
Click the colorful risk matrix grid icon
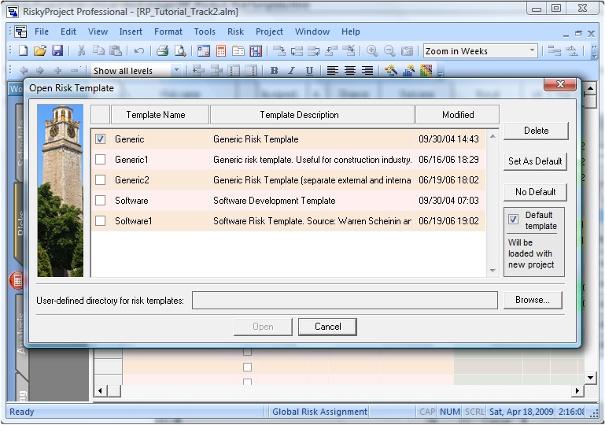[x=426, y=71]
